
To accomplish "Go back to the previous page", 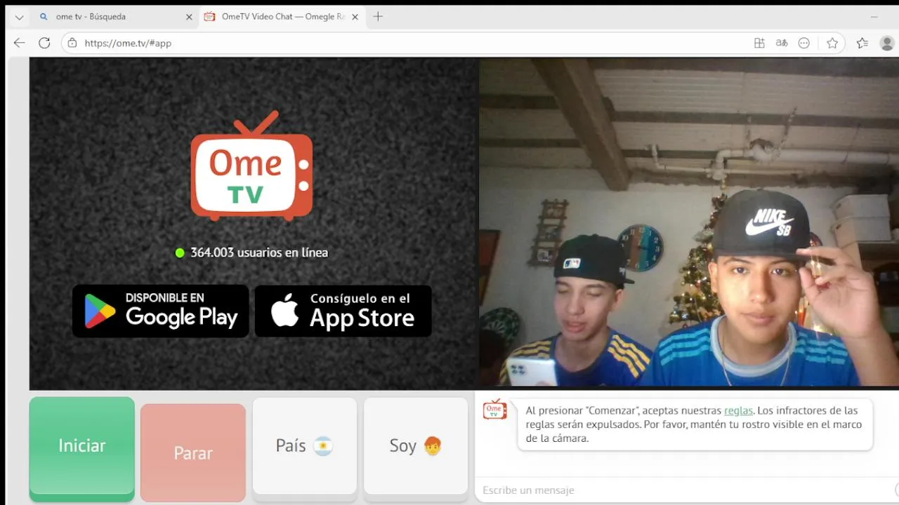I will [x=19, y=43].
